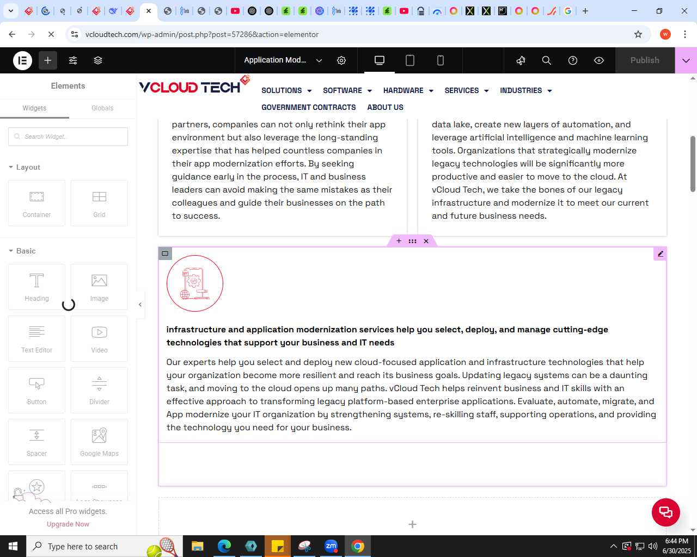The width and height of the screenshot is (697, 557).
Task: Open the Zoom app in taskbar
Action: click(x=331, y=546)
